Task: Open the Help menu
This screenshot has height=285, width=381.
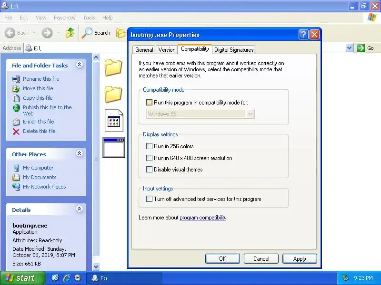Action: [108, 18]
